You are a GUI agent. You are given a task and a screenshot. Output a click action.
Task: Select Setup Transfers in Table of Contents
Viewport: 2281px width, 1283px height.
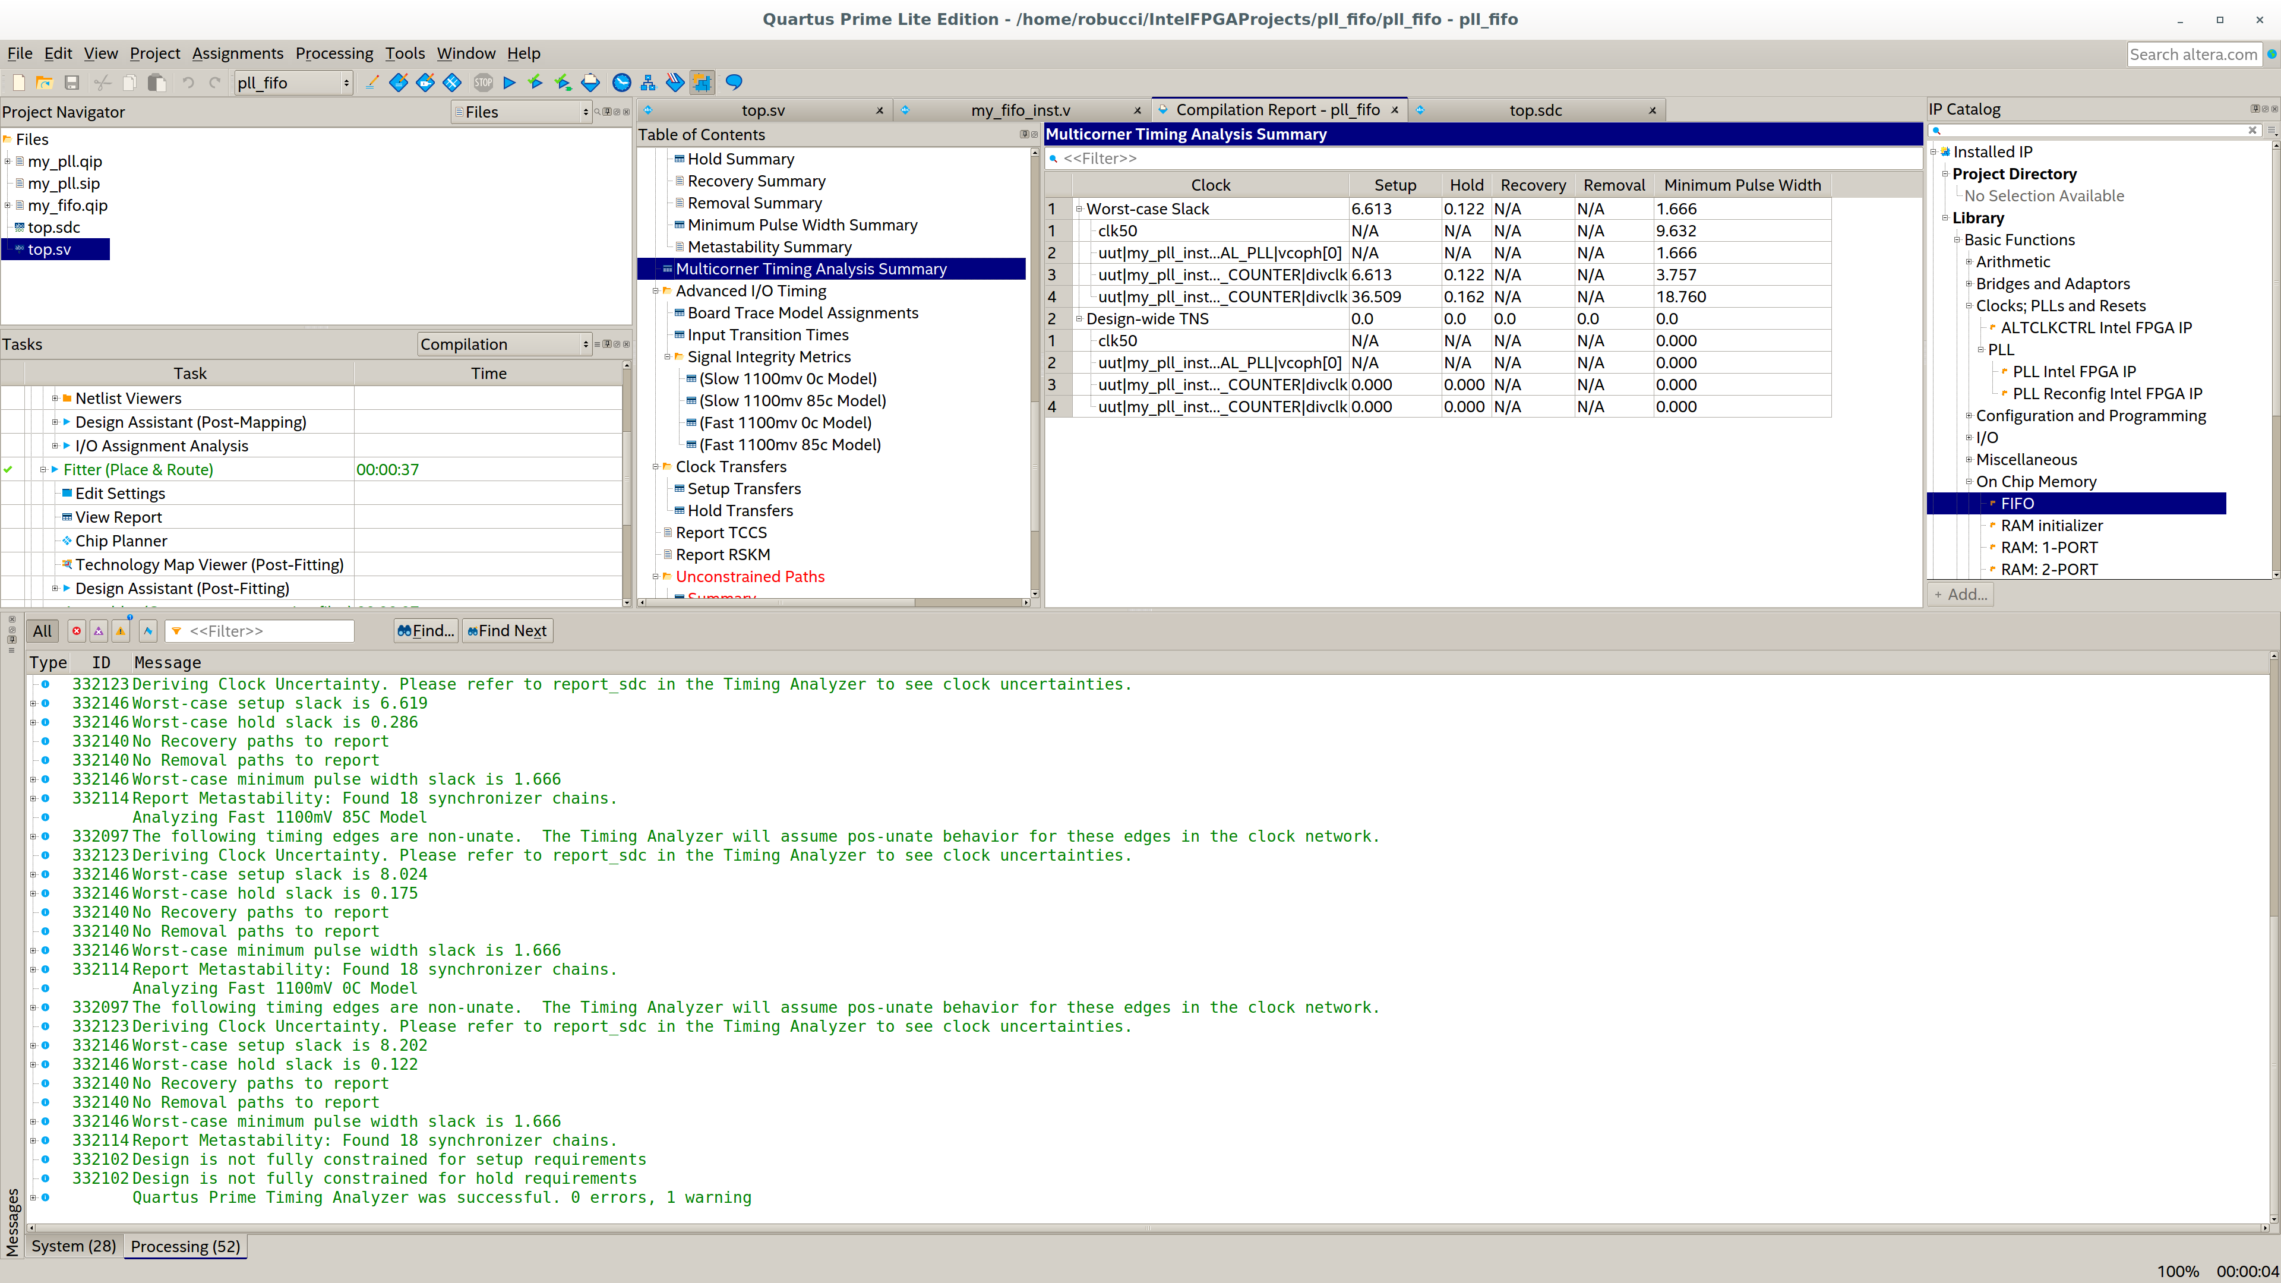(744, 489)
